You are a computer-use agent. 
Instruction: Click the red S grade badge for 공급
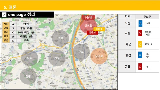pos(140,66)
